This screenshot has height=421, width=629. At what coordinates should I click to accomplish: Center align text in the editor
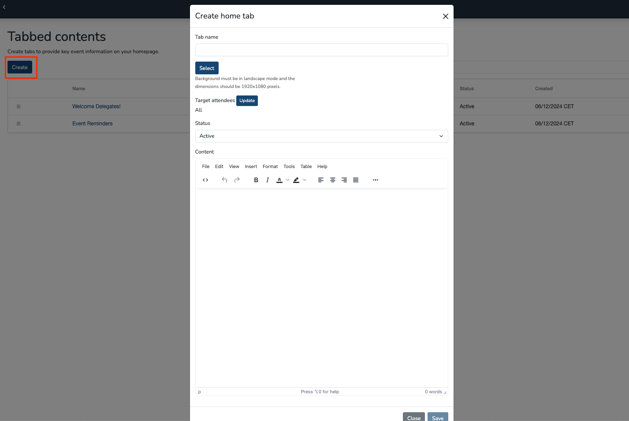(x=333, y=180)
